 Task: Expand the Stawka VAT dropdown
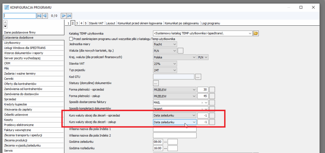tap(174, 64)
